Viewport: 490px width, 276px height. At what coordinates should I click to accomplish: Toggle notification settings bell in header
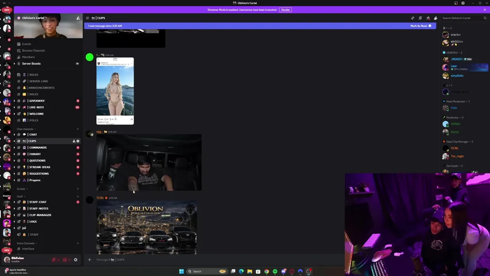420,18
